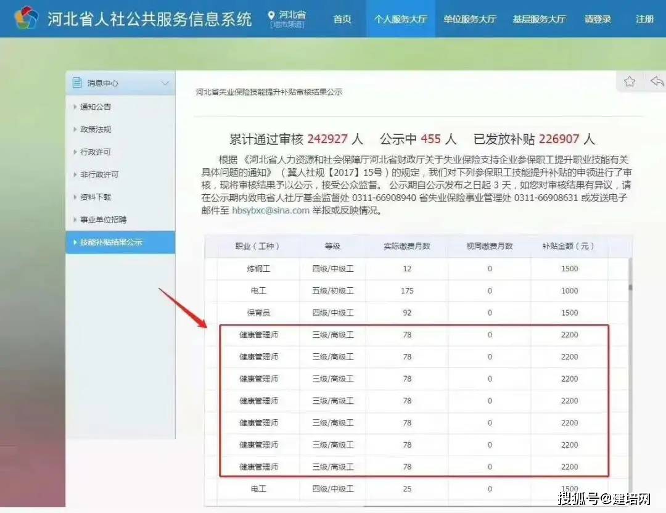Click the 请登录 login link
This screenshot has width=666, height=513.
click(598, 19)
